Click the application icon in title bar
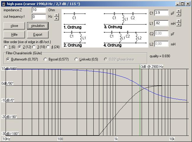The width and height of the screenshot is (192, 142). coord(4,4)
